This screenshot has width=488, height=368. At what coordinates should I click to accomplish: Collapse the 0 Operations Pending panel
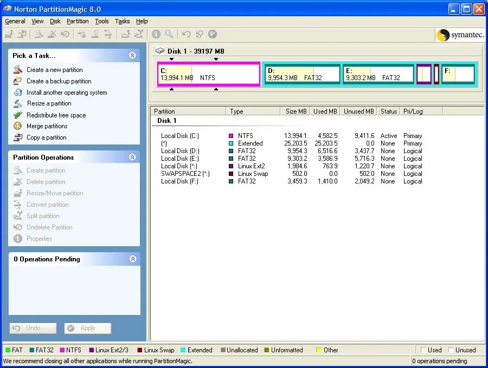[x=132, y=259]
